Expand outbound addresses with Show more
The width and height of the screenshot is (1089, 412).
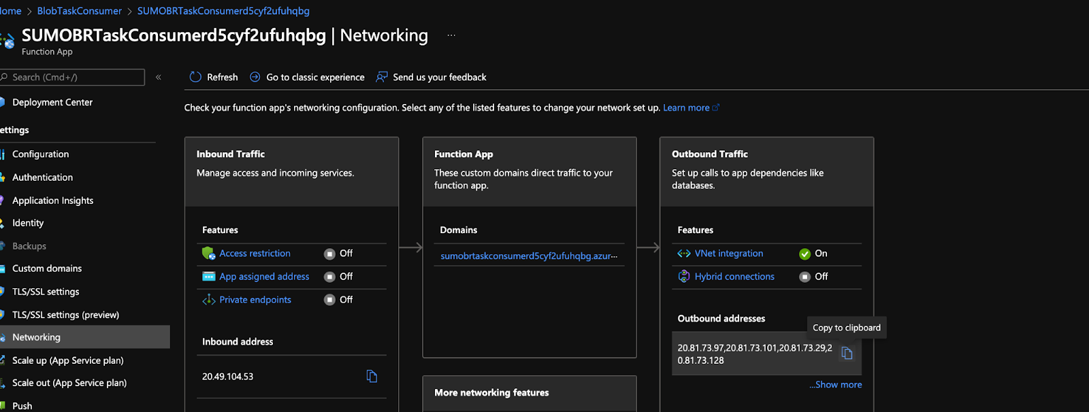835,385
